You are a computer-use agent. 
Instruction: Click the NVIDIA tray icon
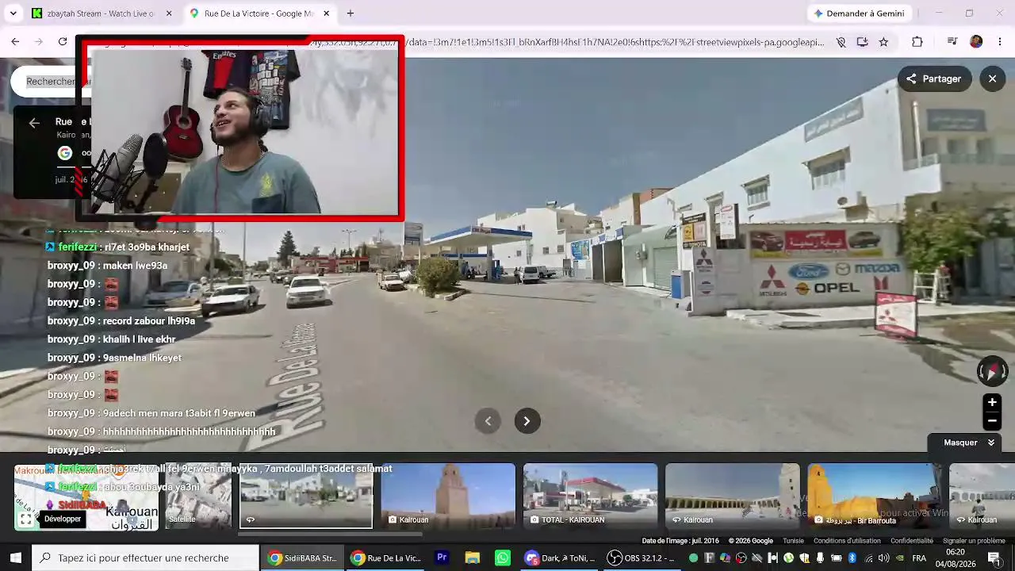tap(900, 558)
